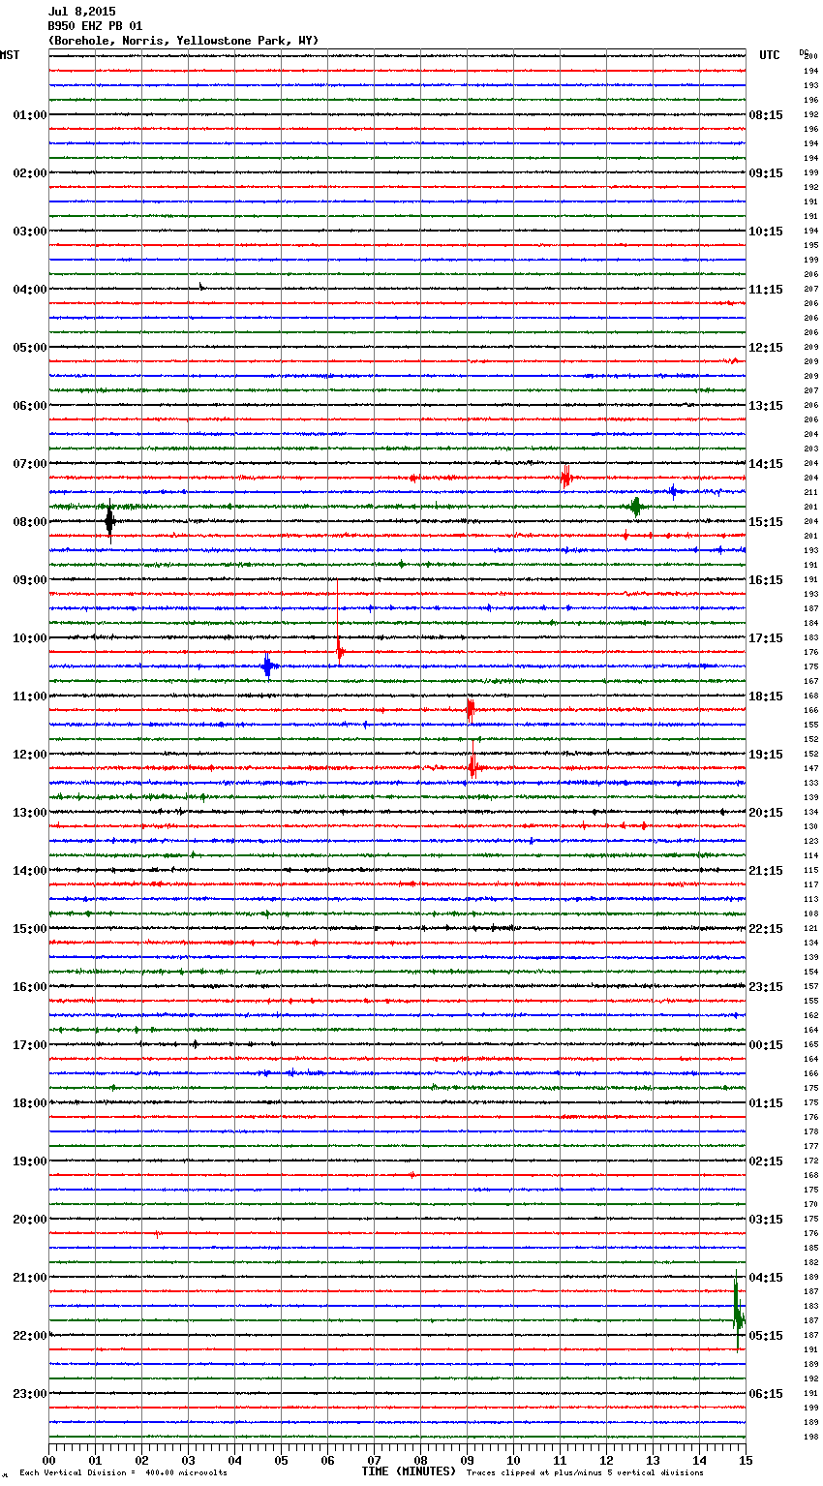Click the 17:15 UTC row label

pos(766,638)
